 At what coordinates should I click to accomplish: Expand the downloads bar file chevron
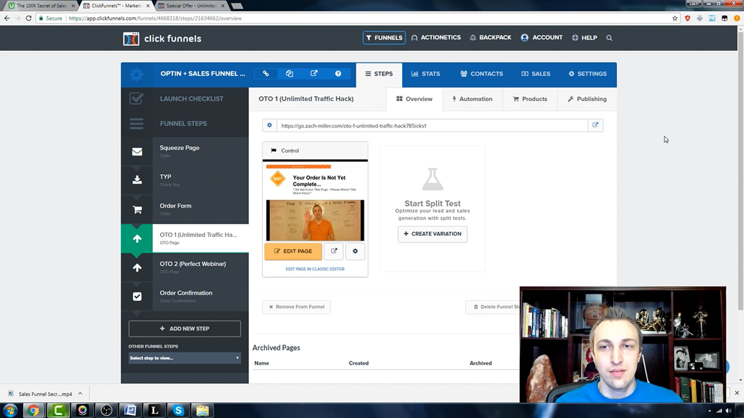(x=80, y=394)
